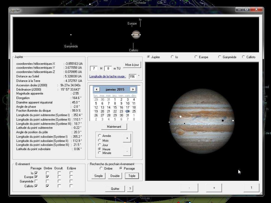Click Mise à jour button
The image size is (271, 203).
(132, 65)
